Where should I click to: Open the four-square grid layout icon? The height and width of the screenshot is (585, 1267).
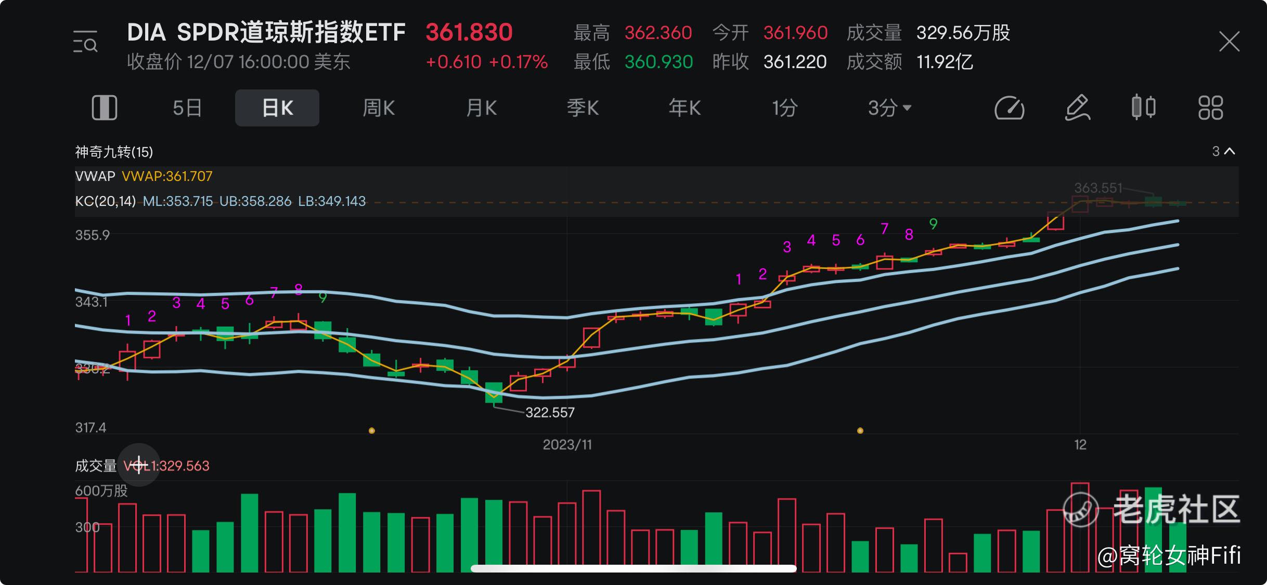tap(1210, 108)
